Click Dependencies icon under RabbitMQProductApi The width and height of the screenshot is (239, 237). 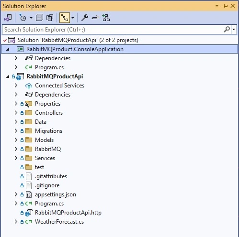(29, 95)
